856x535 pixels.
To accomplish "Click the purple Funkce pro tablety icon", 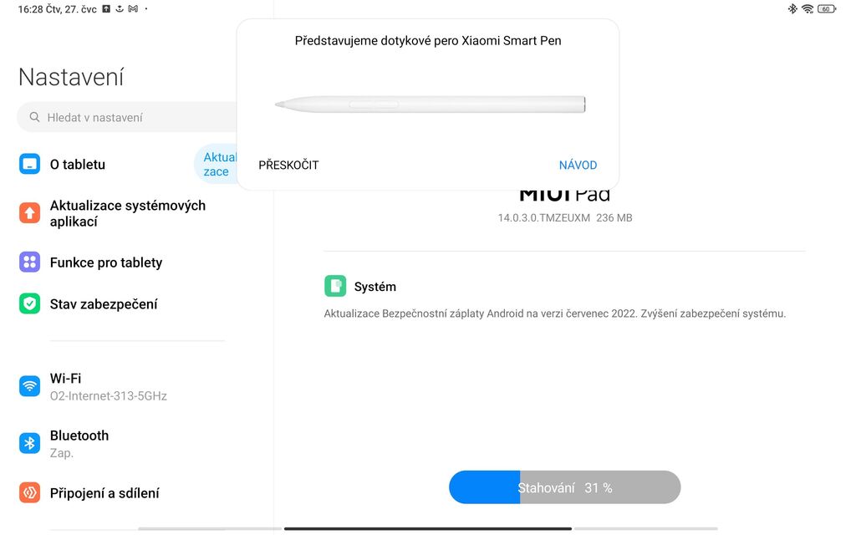I will 29,262.
